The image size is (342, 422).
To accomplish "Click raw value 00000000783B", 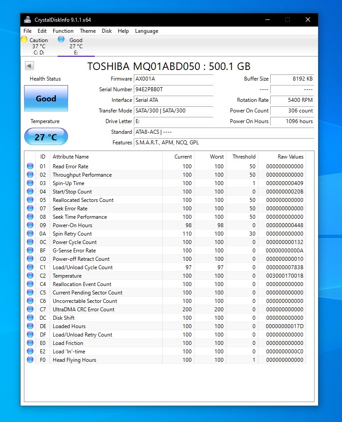I will (x=285, y=267).
